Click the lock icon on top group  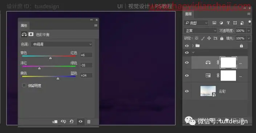[x=241, y=46]
